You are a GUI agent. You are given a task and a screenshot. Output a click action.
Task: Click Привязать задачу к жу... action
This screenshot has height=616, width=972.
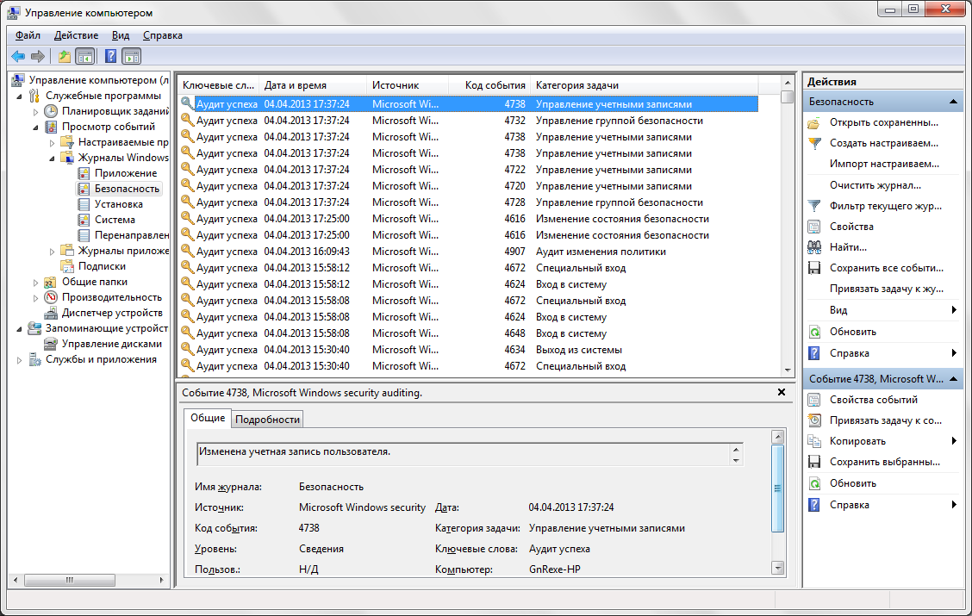point(887,289)
